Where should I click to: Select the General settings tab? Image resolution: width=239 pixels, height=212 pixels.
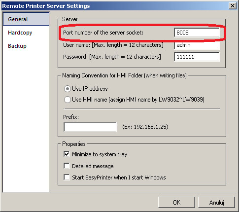click(x=26, y=19)
